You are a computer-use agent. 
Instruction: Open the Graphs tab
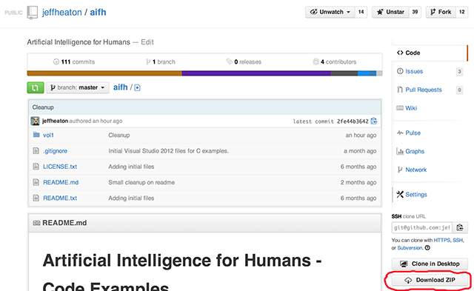(415, 151)
